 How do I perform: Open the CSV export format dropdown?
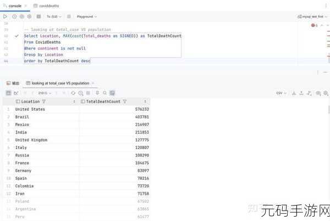281,93
